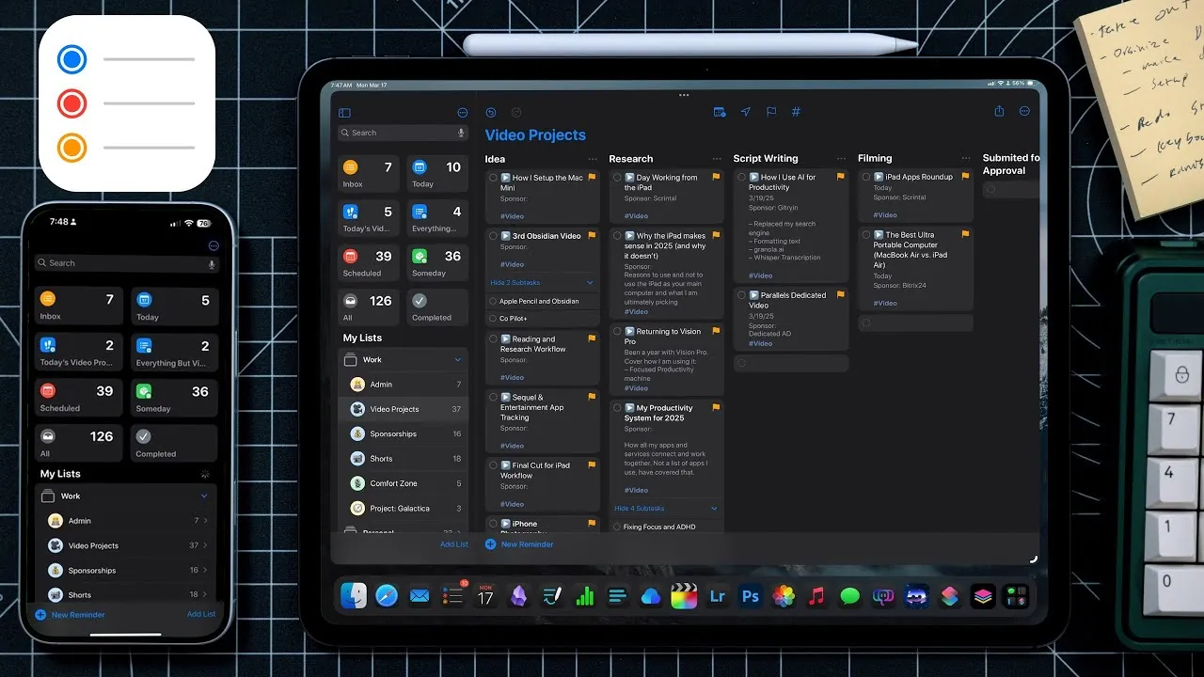Click the dimmed redo arrow in iPad toolbar
Screen dimensions: 1204x677
click(515, 113)
